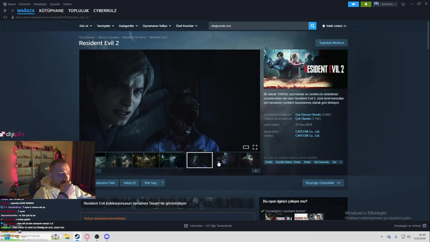Expand the Oynamanın Yolları dropdown

pos(157,26)
